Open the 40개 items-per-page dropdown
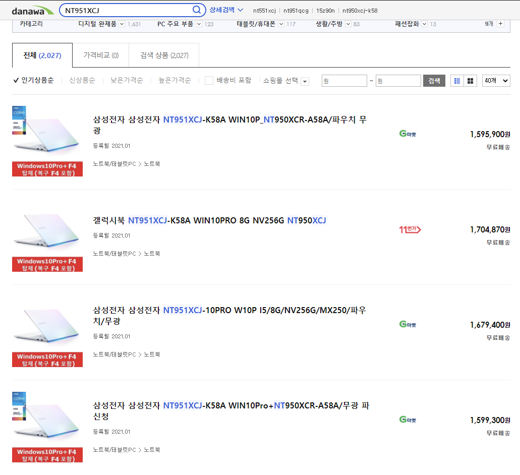This screenshot has width=520, height=475. (496, 81)
